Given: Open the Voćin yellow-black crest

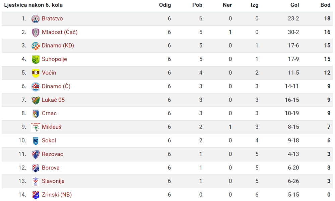Looking at the screenshot, I should click(36, 73).
